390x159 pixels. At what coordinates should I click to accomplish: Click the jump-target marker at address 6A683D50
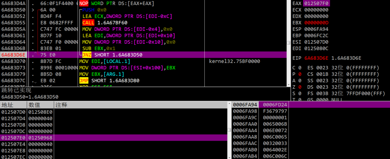click(x=33, y=10)
